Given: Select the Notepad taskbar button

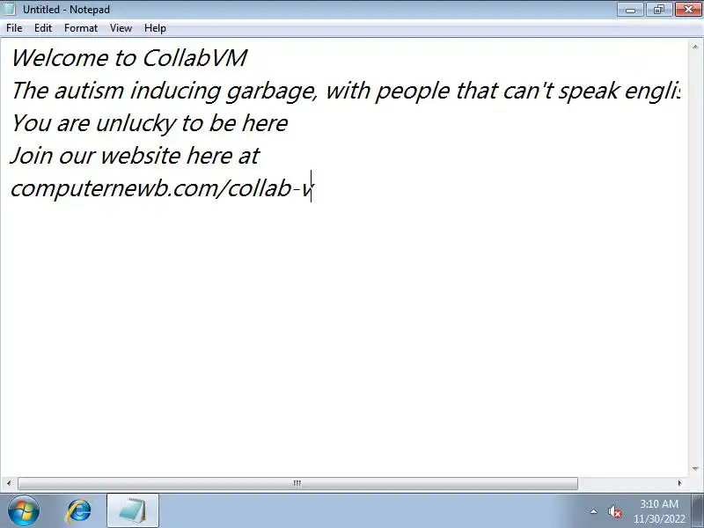Looking at the screenshot, I should point(133,511).
